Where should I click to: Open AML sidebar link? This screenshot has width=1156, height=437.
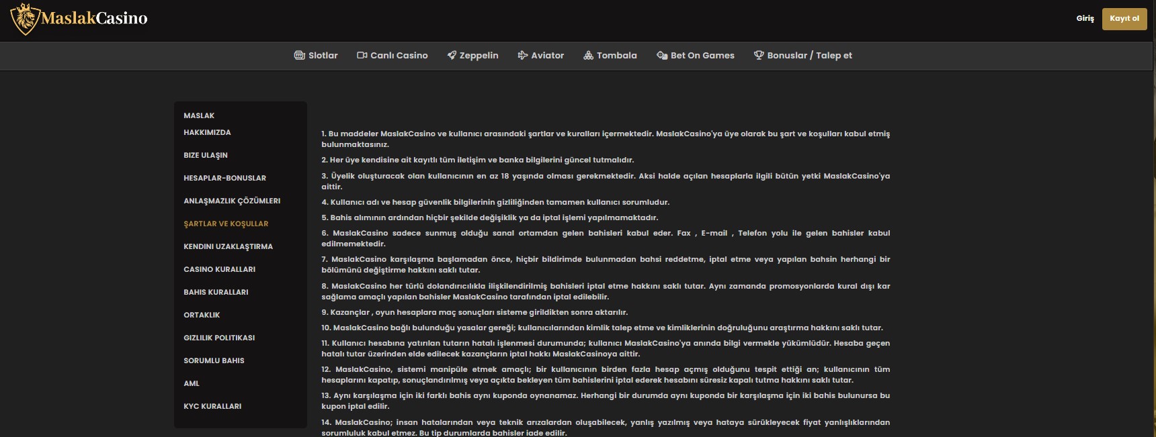(x=192, y=383)
